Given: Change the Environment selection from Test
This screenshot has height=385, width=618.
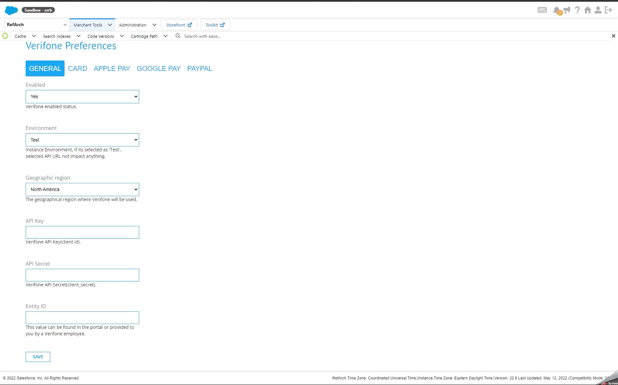Looking at the screenshot, I should 82,140.
